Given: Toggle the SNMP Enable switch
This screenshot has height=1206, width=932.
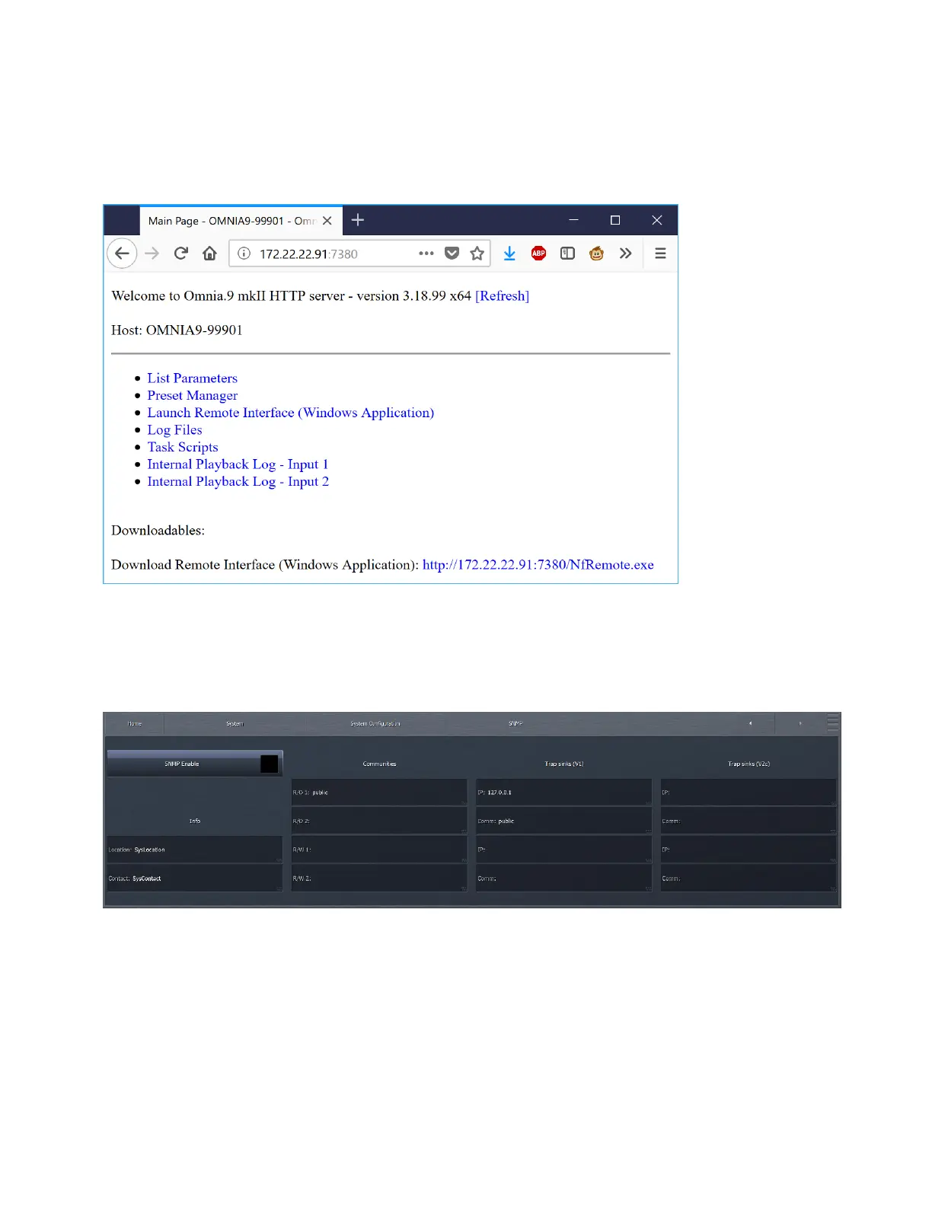Looking at the screenshot, I should pos(195,764).
